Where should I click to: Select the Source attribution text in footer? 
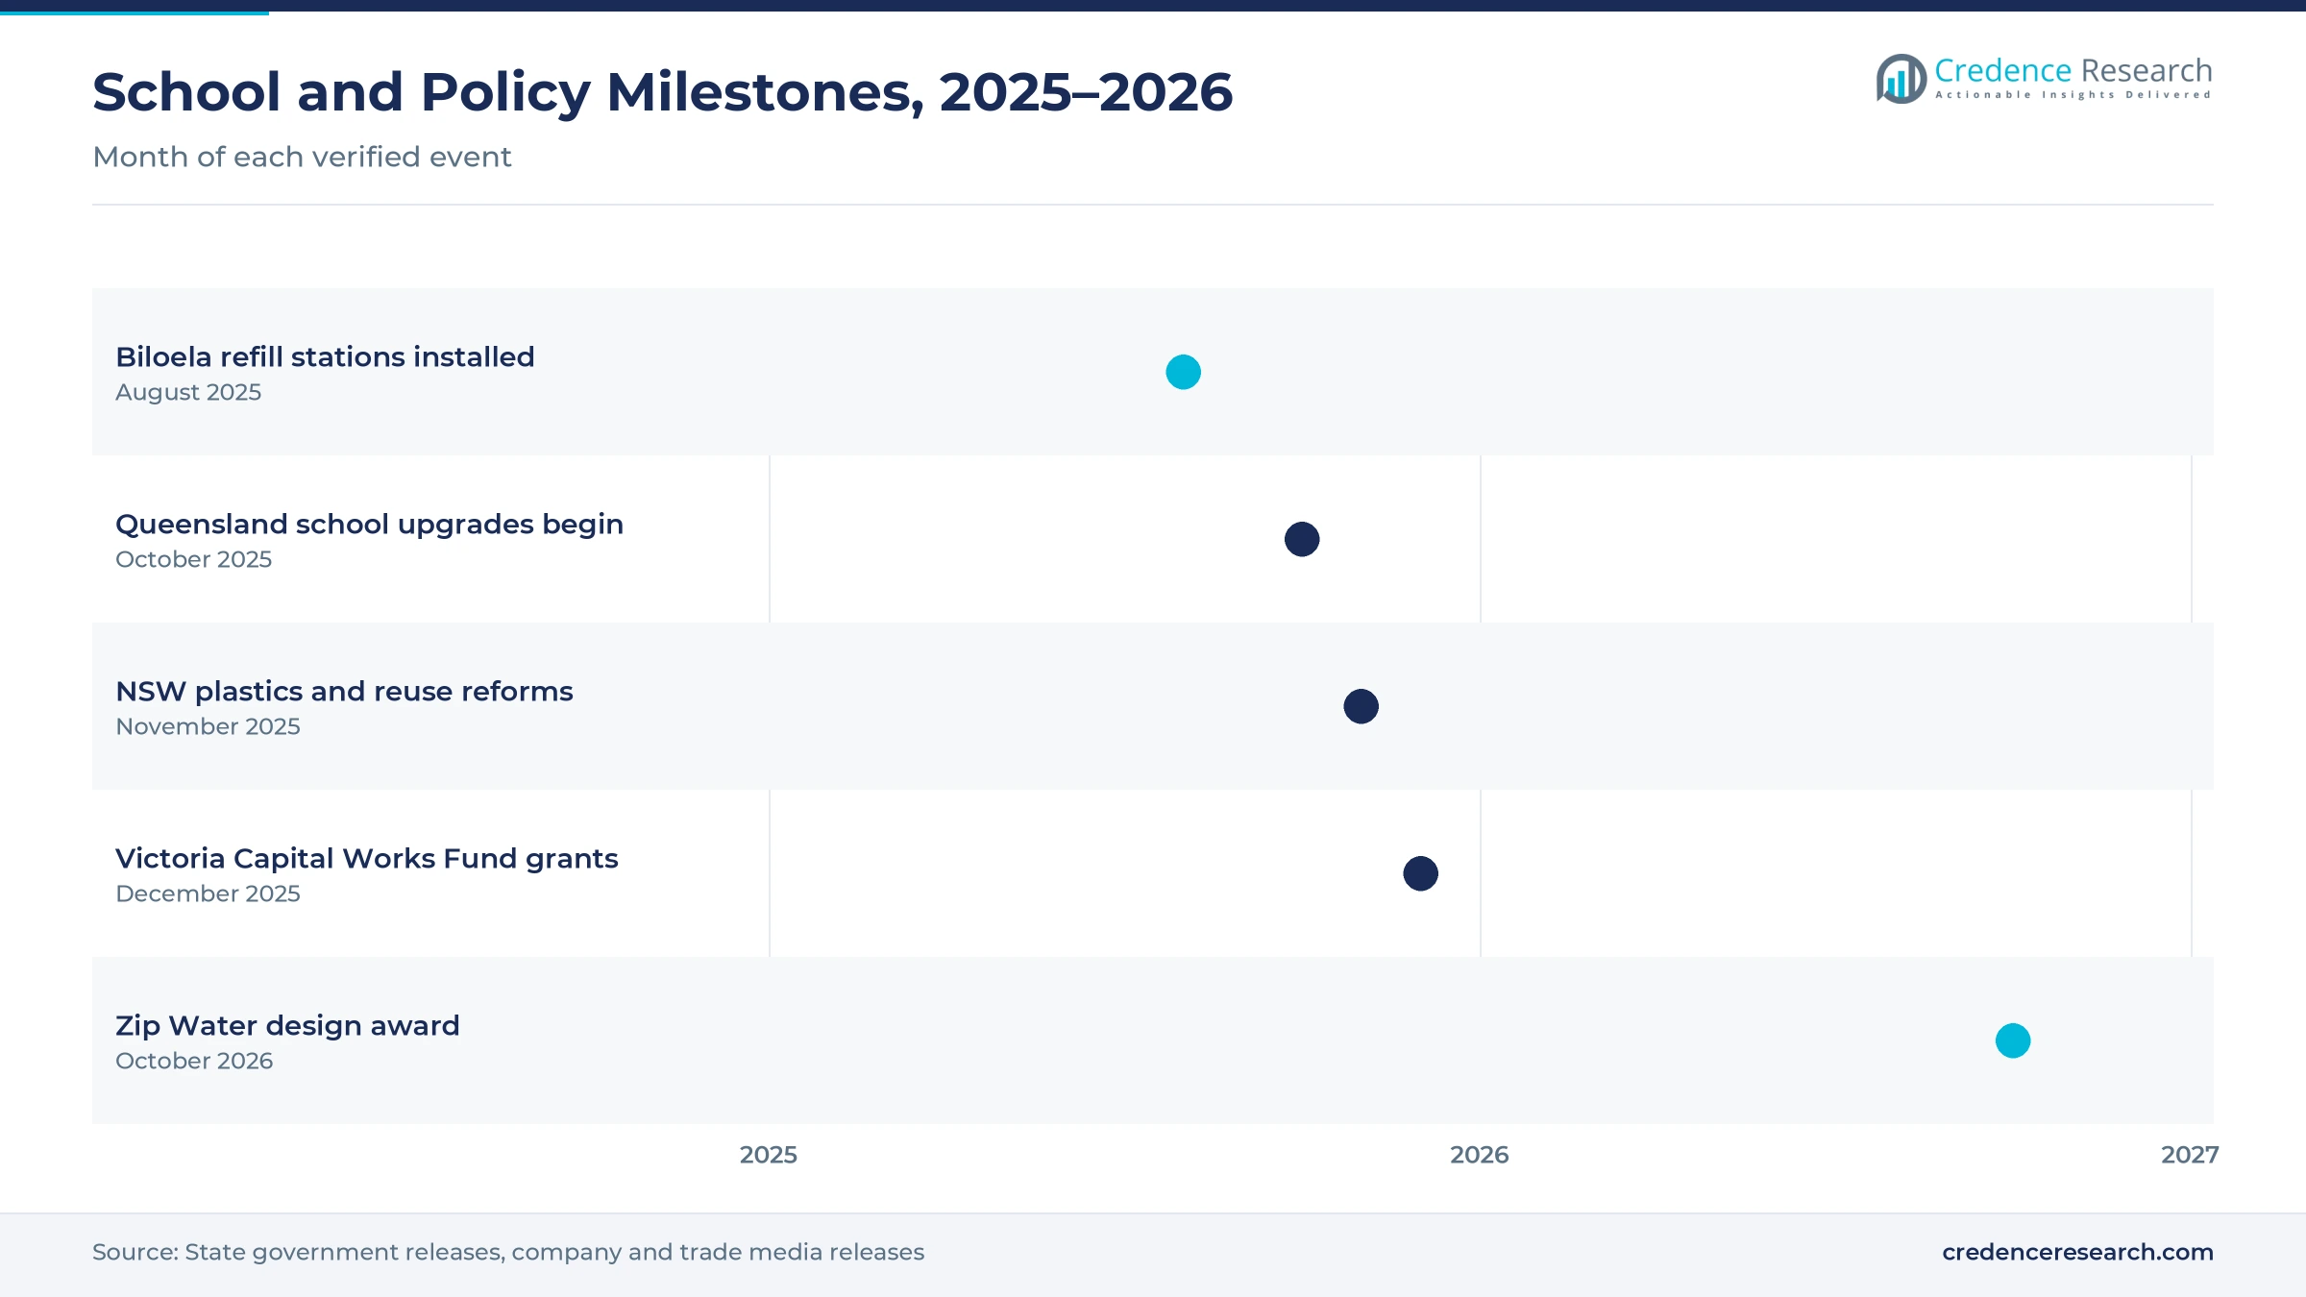(x=508, y=1252)
